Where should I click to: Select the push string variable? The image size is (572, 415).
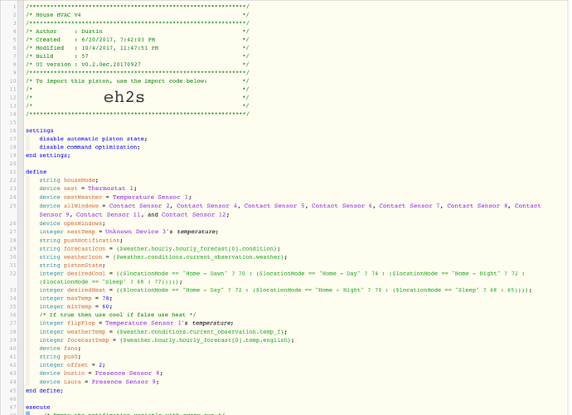70,357
